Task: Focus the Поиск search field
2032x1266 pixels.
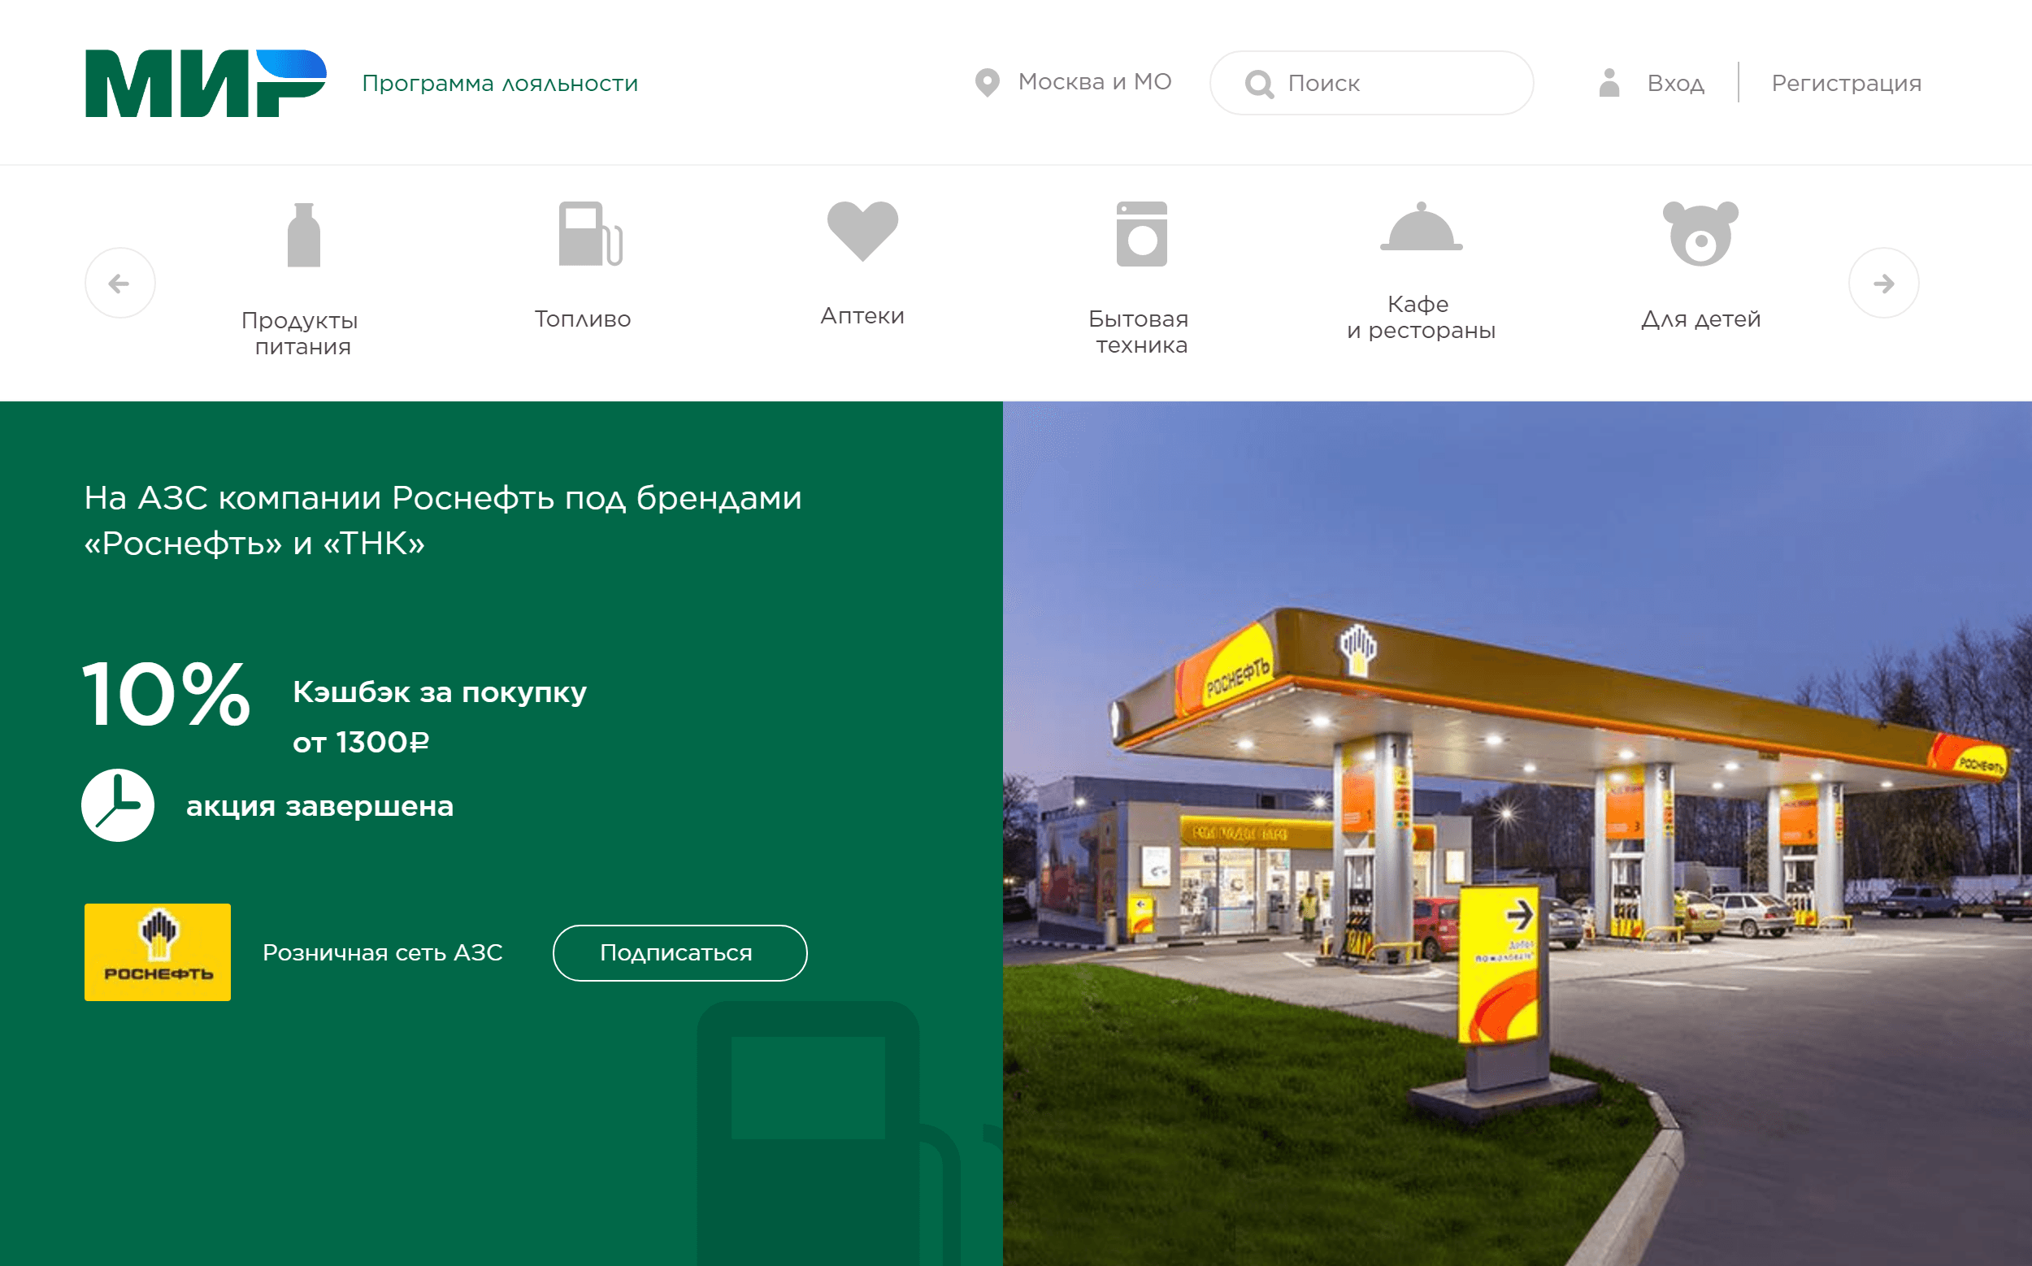Action: [x=1371, y=83]
